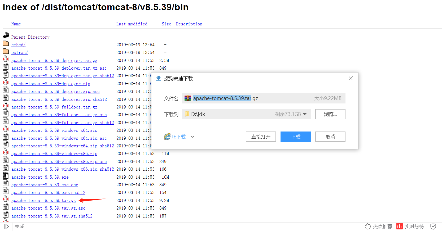Sort by the Last modified column header

click(x=132, y=24)
